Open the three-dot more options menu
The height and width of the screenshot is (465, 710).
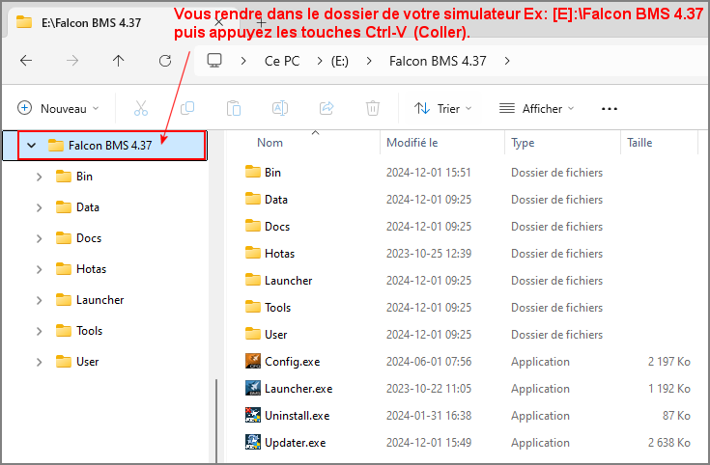pyautogui.click(x=610, y=109)
